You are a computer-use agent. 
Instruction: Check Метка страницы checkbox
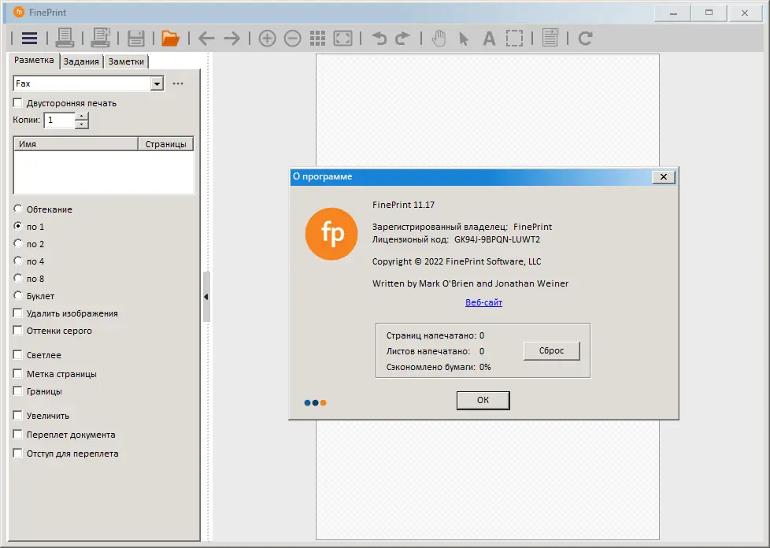coord(17,374)
